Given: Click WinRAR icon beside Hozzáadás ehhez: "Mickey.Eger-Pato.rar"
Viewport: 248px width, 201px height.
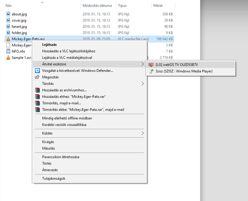Looking at the screenshot, I should 37,96.
